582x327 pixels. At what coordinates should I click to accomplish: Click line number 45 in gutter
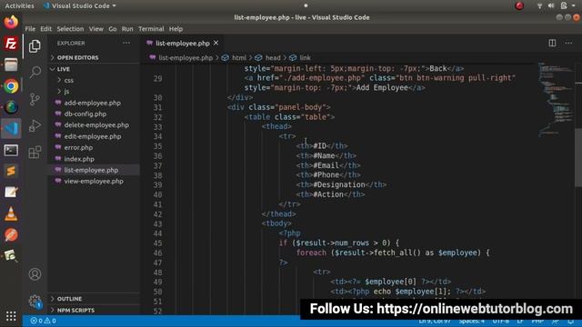pyautogui.click(x=157, y=243)
